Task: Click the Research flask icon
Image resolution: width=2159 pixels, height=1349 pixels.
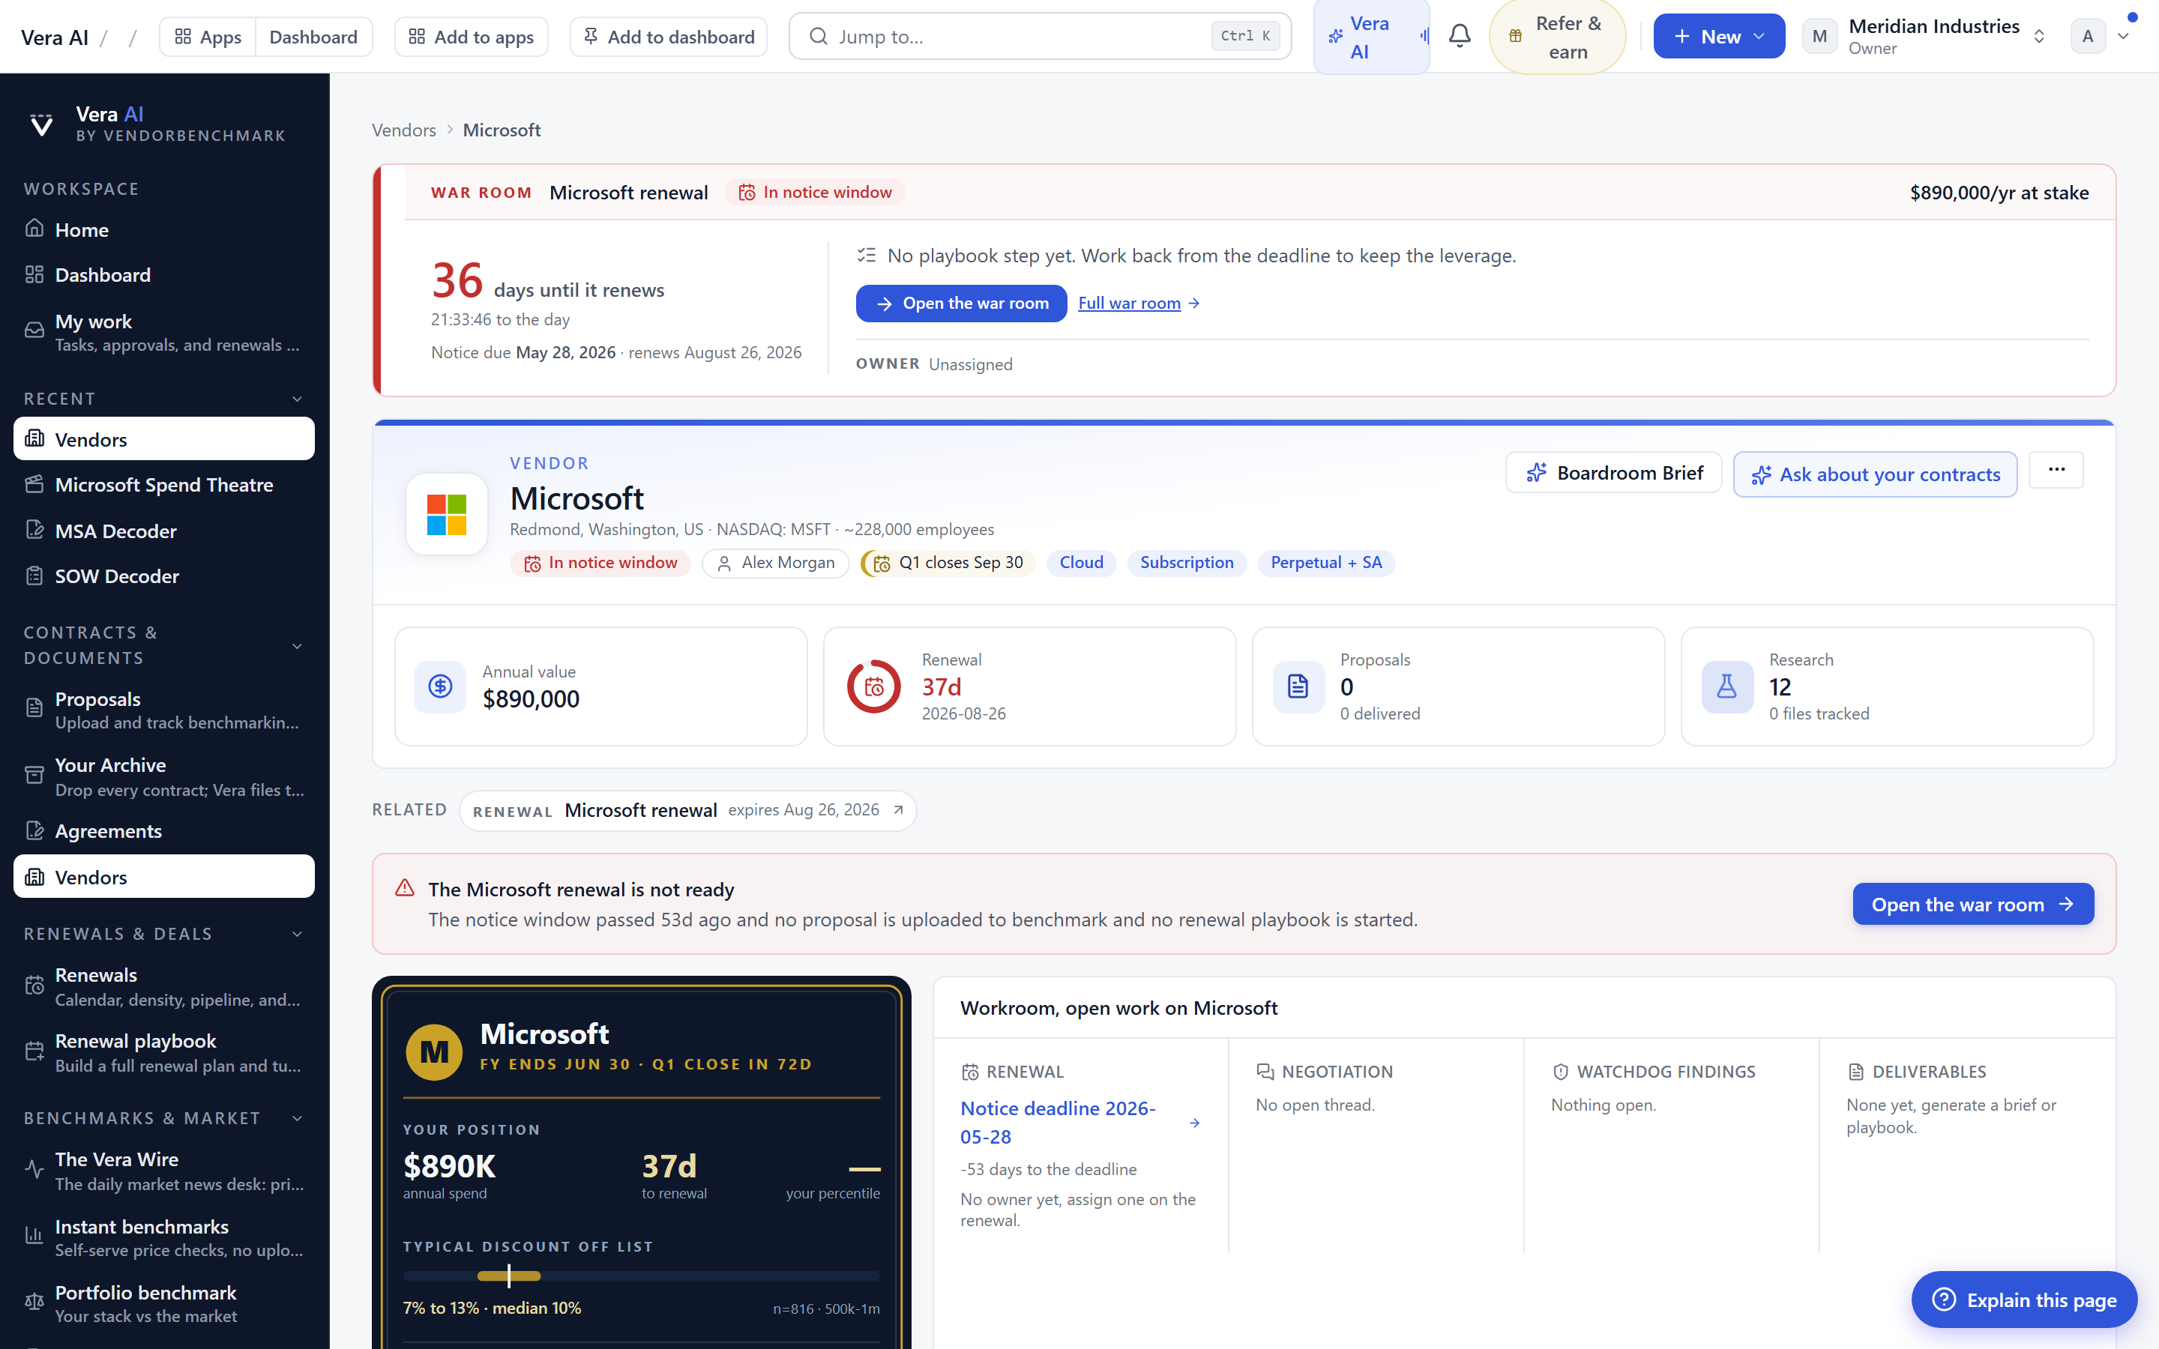Action: point(1727,686)
